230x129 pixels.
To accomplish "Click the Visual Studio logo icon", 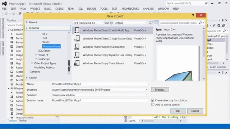I will pyautogui.click(x=4, y=4).
